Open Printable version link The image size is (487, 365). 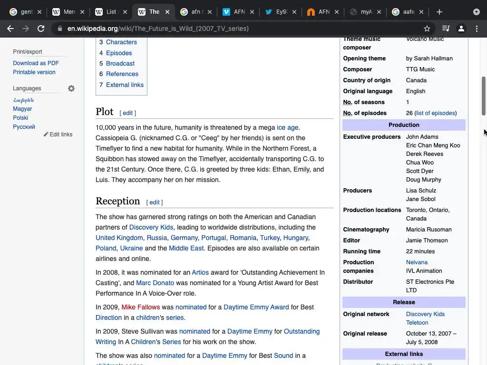pos(34,72)
